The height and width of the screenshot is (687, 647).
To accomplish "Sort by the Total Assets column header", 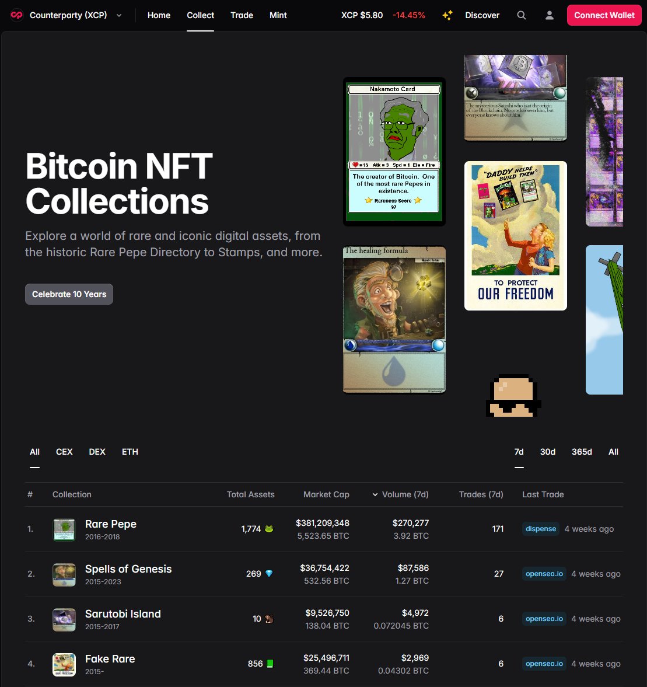I will coord(250,494).
